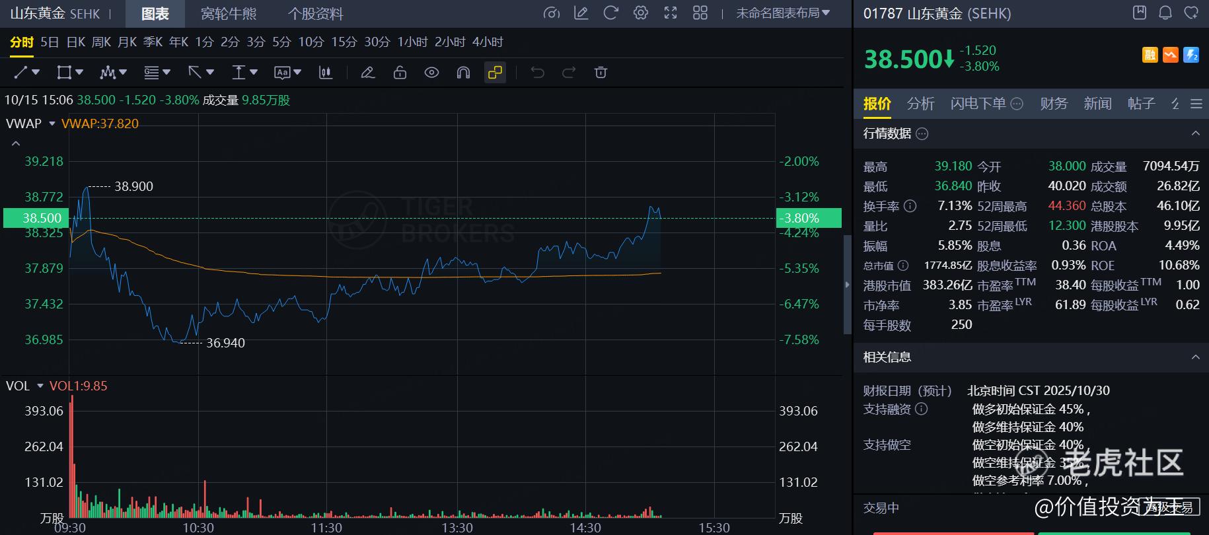Screen dimensions: 1209x535
Task: Switch to the 窝轮牛熊 tab
Action: coord(229,13)
